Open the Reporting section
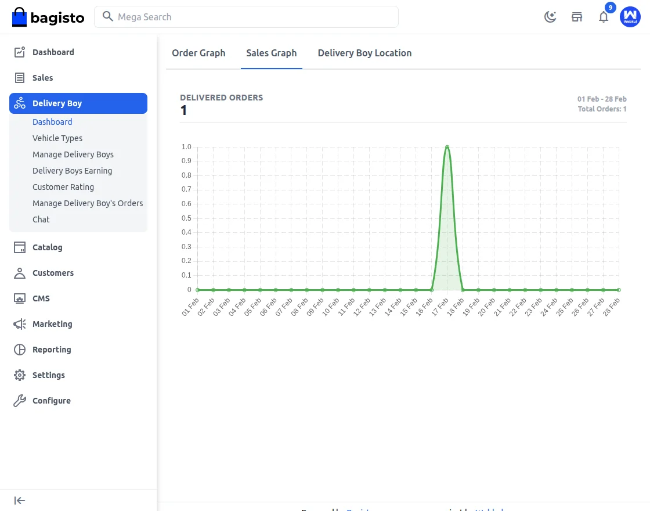 point(52,350)
